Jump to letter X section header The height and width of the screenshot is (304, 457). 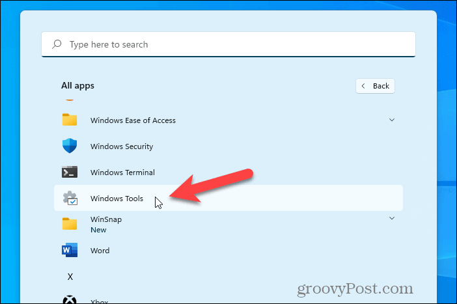(70, 277)
